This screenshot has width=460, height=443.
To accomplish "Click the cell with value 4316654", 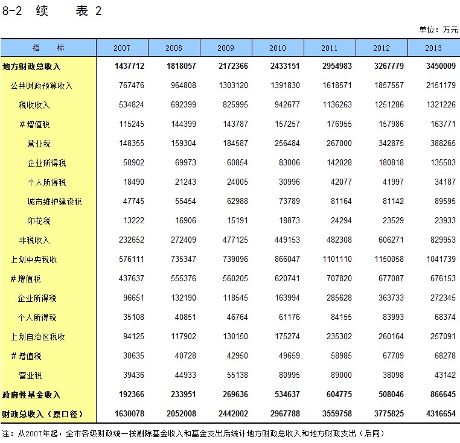I will click(441, 414).
